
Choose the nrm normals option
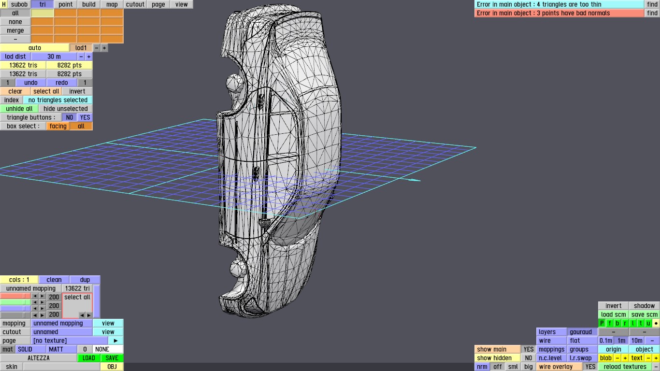coord(482,367)
